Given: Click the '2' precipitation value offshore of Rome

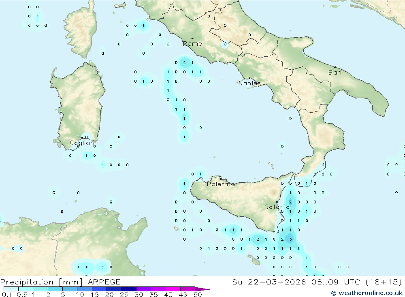Looking at the screenshot, I should (184, 62).
